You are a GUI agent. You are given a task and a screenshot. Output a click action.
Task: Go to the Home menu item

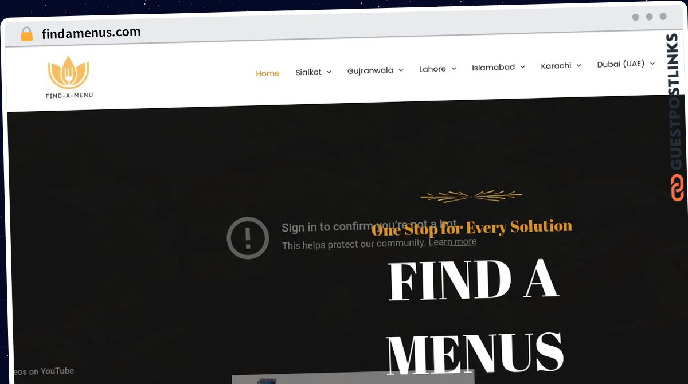[x=268, y=73]
